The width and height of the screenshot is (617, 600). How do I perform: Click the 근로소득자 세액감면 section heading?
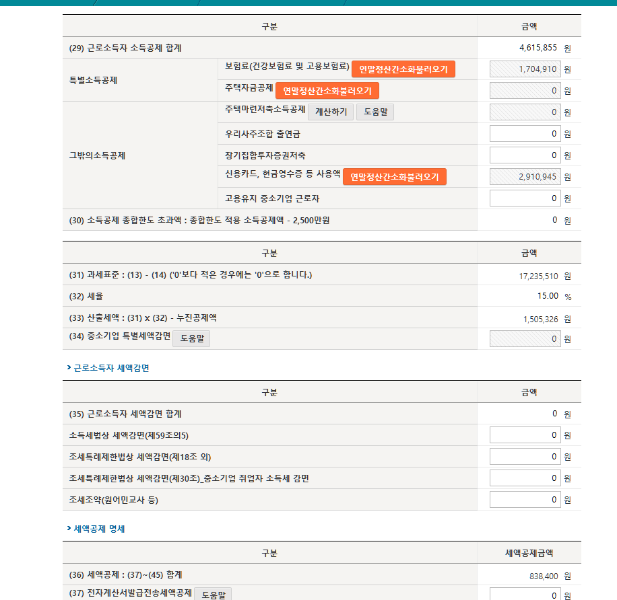pos(111,368)
